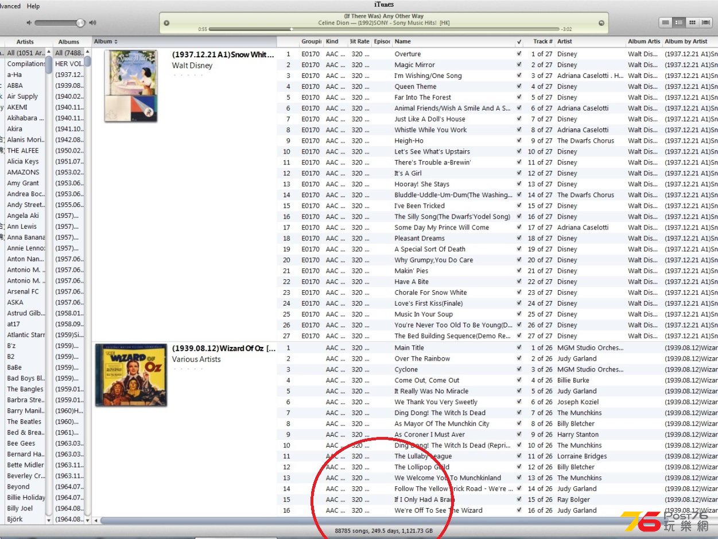Click the Artists list scroll-up arrow
The image size is (718, 539).
[x=49, y=52]
